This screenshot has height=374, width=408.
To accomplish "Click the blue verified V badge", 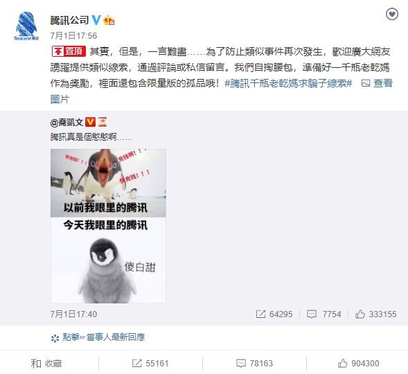I will pos(96,20).
